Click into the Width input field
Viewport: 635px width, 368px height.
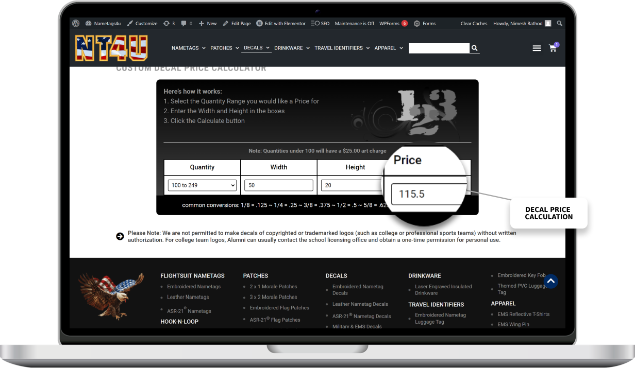pos(279,185)
